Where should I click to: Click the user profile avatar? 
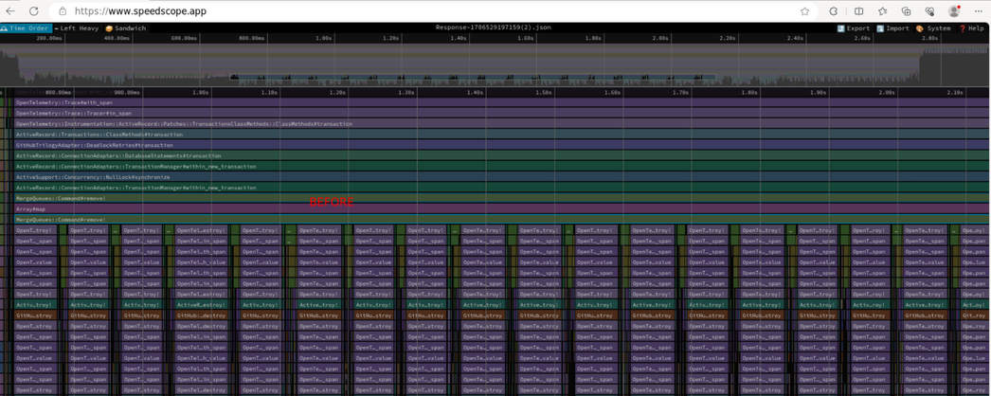[954, 11]
